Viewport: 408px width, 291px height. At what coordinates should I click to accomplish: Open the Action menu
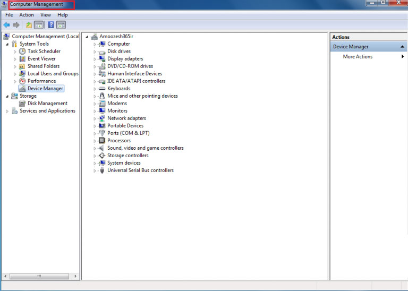click(x=27, y=15)
